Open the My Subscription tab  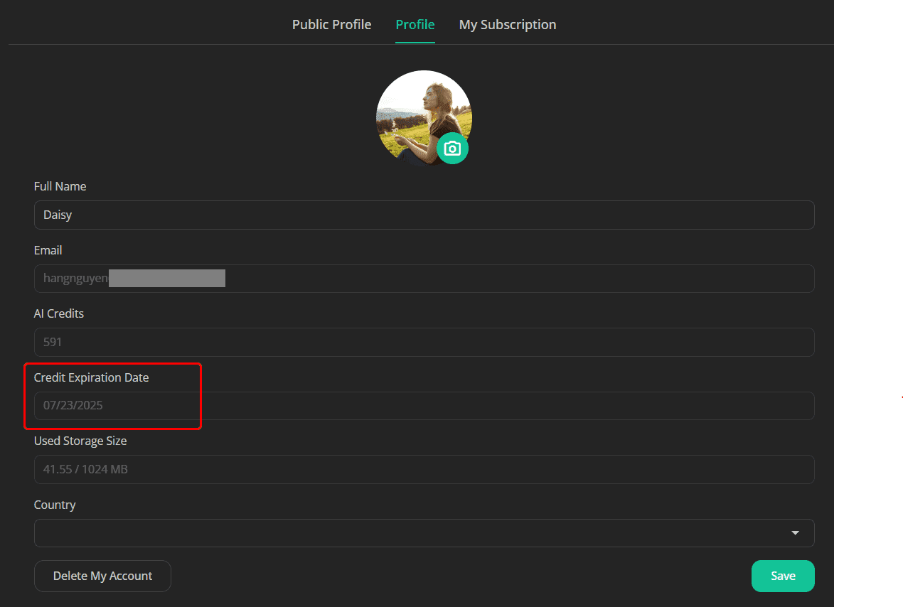click(x=508, y=25)
